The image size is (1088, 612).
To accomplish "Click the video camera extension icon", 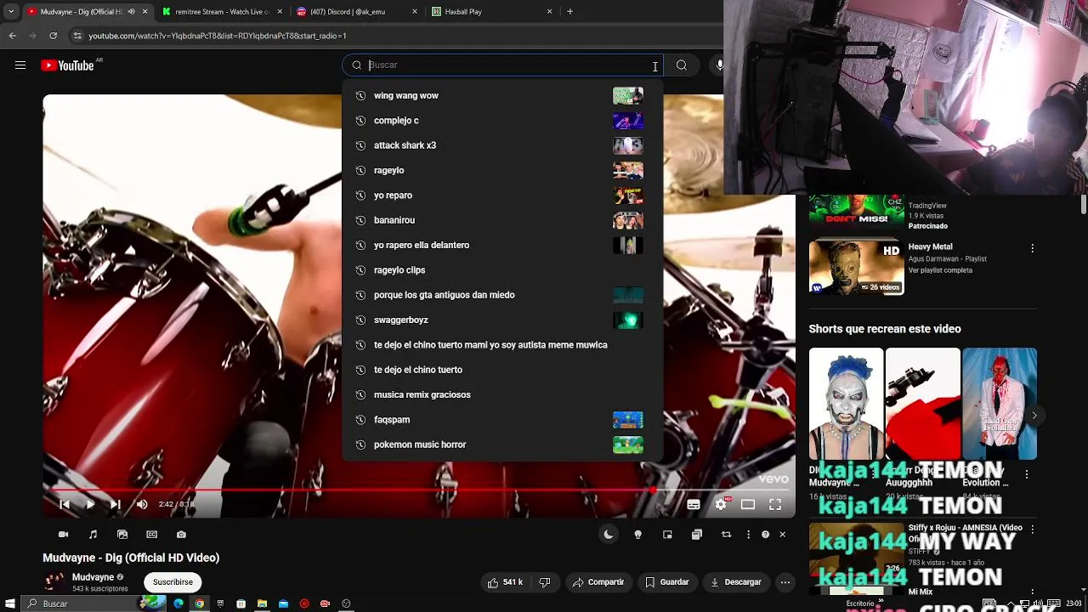I will [x=63, y=535].
